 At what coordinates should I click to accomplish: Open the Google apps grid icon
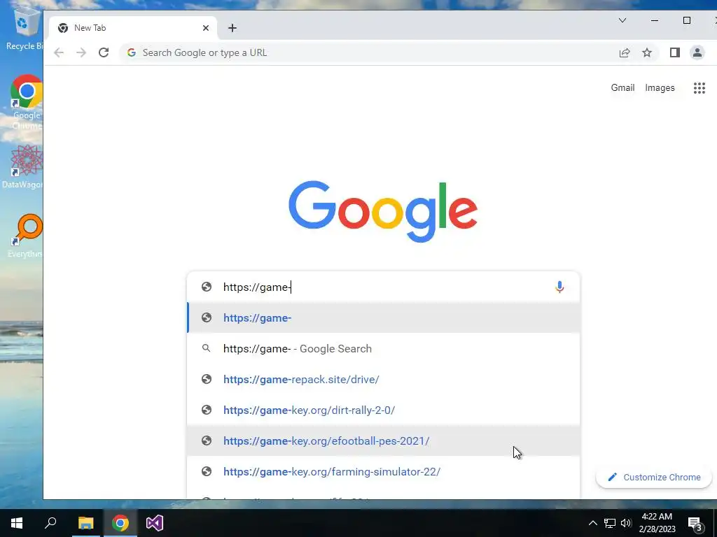[x=699, y=87]
